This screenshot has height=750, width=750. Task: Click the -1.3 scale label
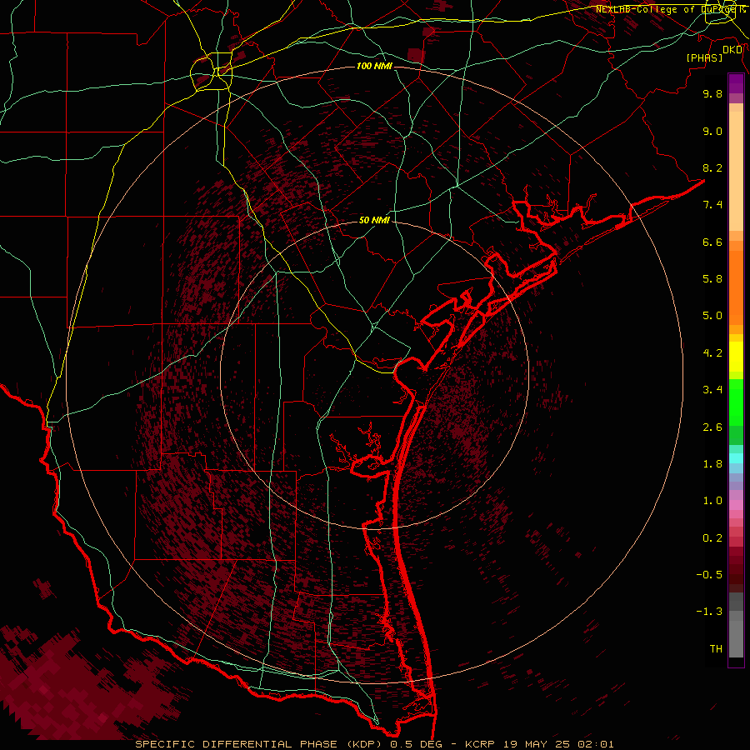click(x=709, y=612)
